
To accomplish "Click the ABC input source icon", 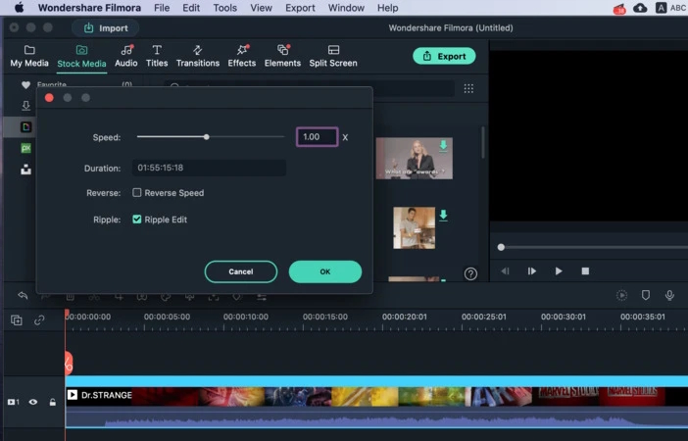I will click(670, 8).
